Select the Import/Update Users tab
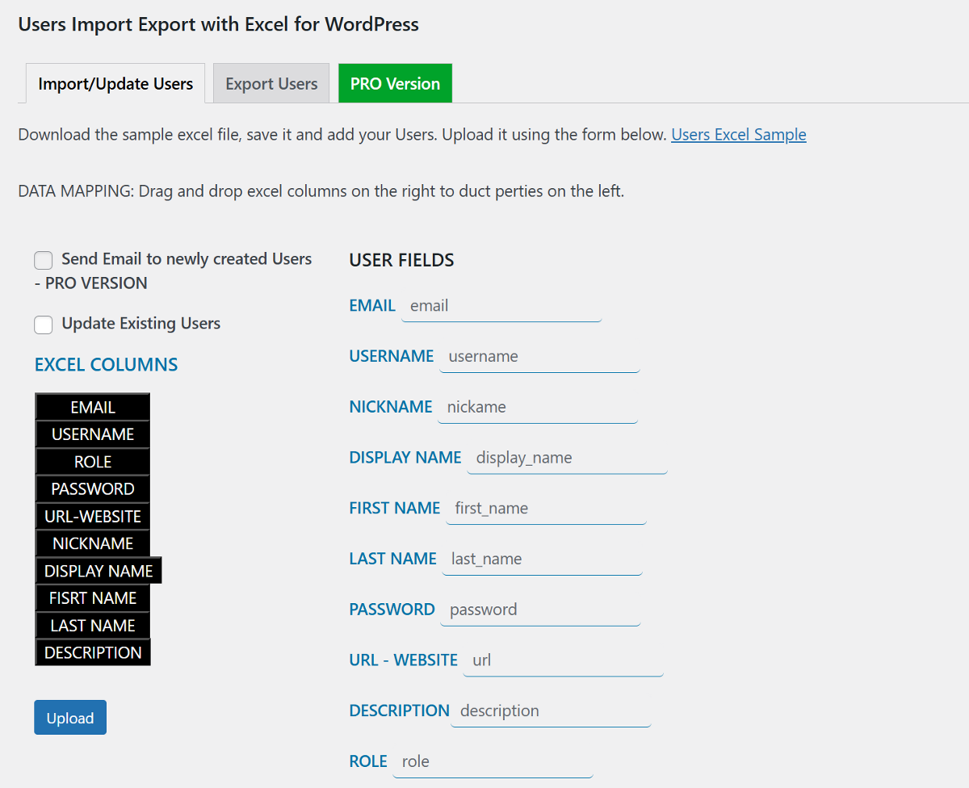969x788 pixels. tap(114, 83)
